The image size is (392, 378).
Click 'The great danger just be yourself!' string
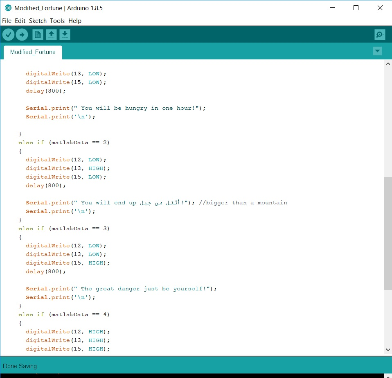click(x=143, y=289)
